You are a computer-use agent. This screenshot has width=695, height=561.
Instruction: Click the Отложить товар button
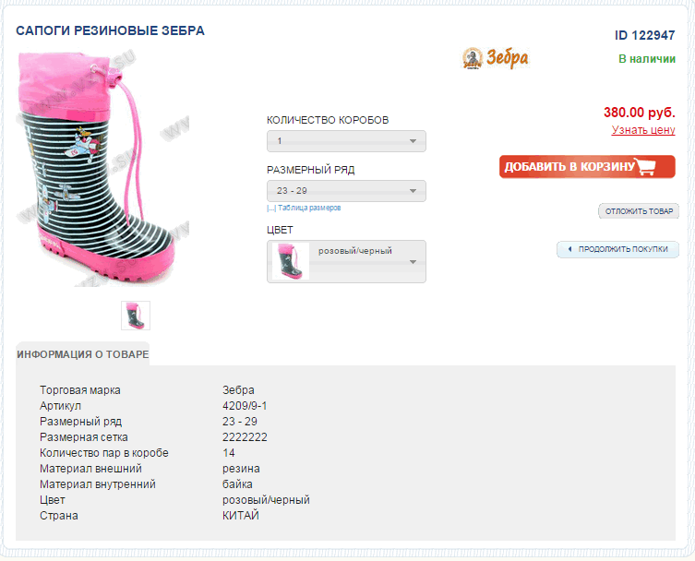[x=639, y=211]
